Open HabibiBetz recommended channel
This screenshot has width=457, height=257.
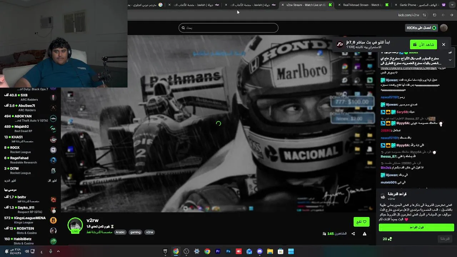(x=30, y=241)
